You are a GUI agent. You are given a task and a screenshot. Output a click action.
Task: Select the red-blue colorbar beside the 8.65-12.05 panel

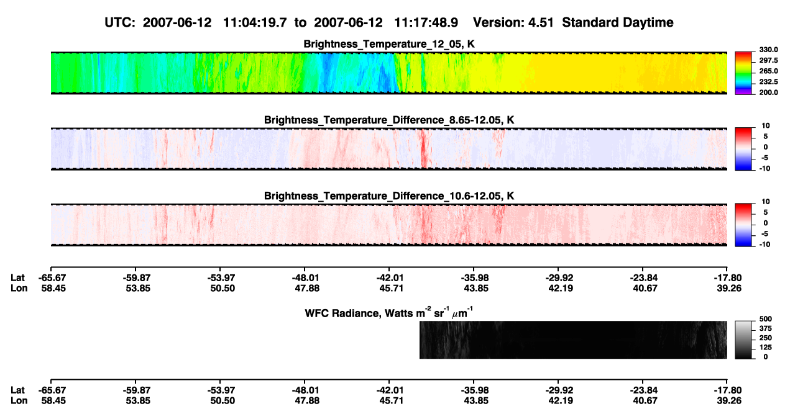[x=744, y=149]
